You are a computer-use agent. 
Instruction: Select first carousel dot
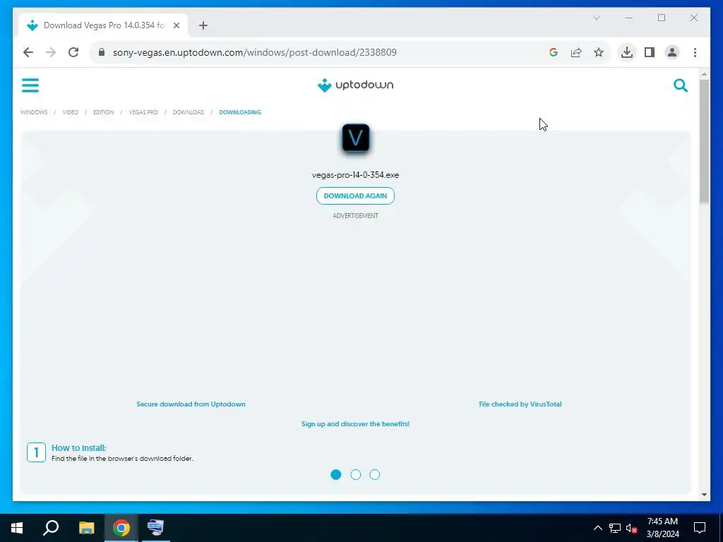pos(336,475)
